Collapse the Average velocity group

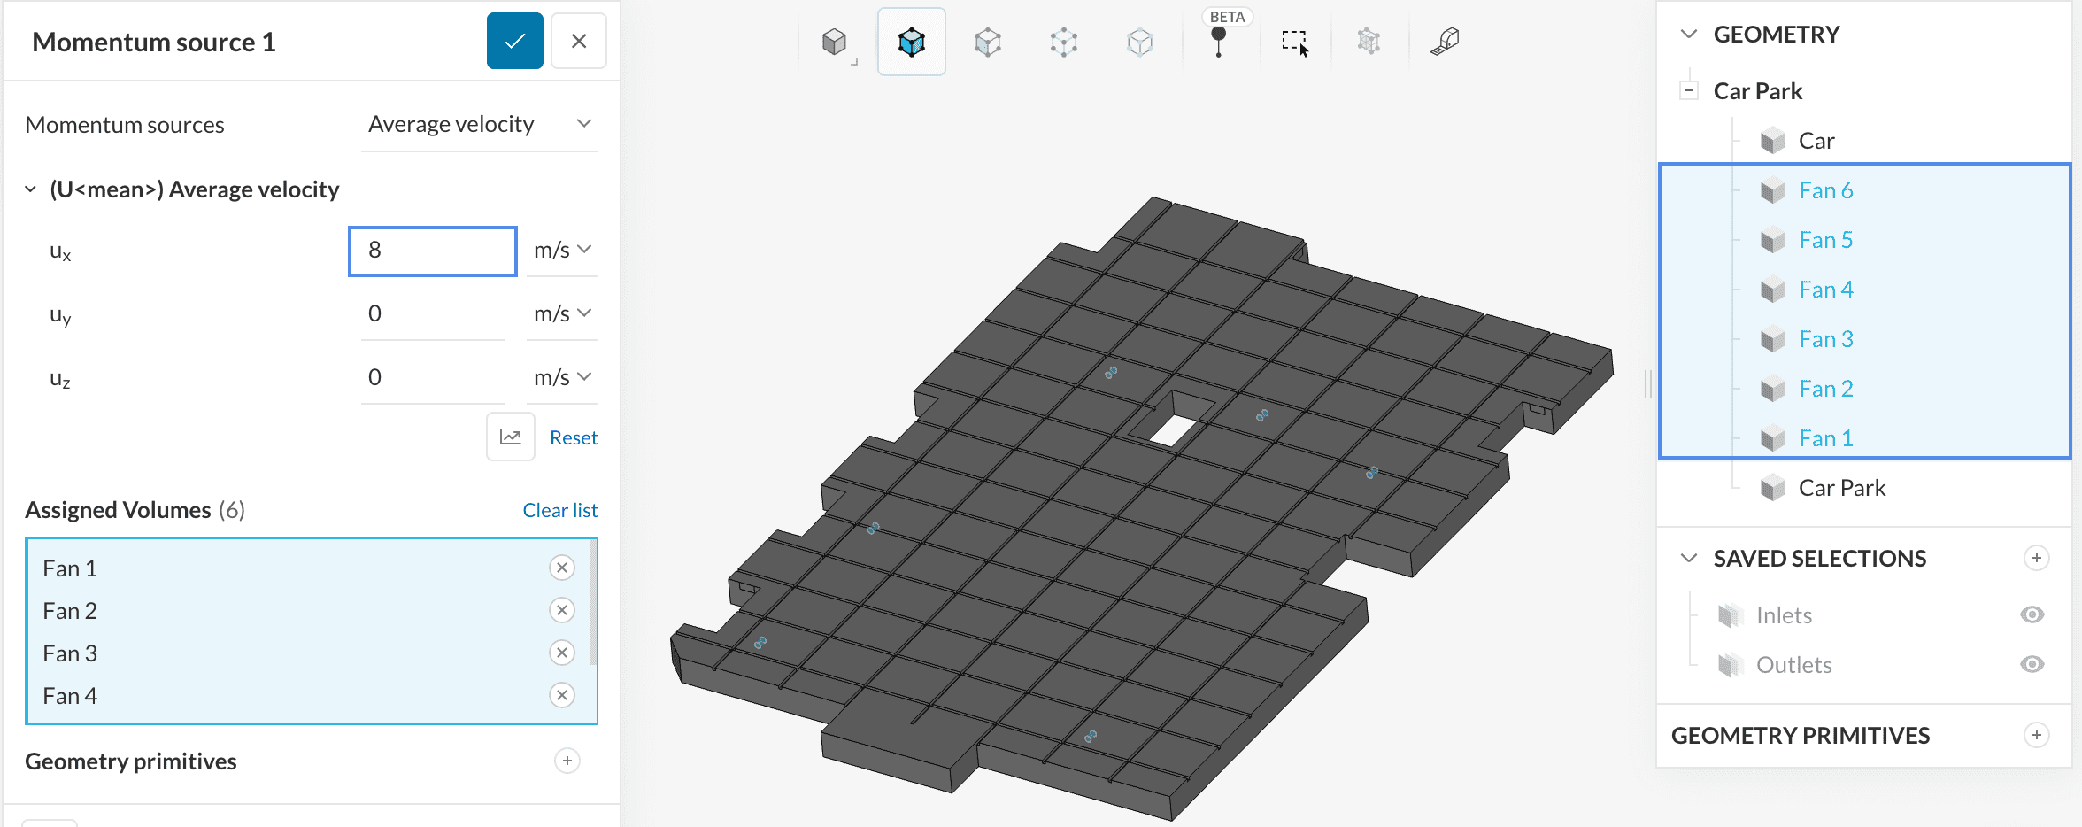(x=31, y=189)
